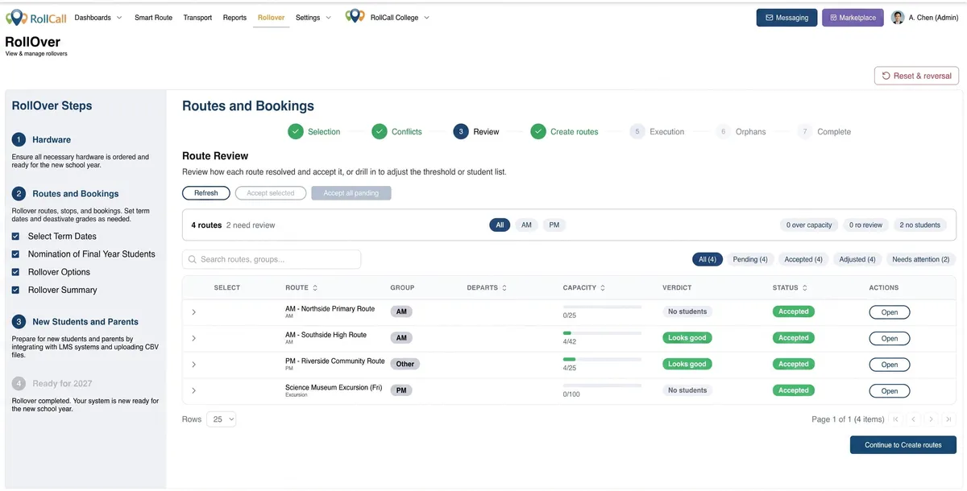This screenshot has height=491, width=967.
Task: Filter by Pending (4)
Action: (x=749, y=259)
